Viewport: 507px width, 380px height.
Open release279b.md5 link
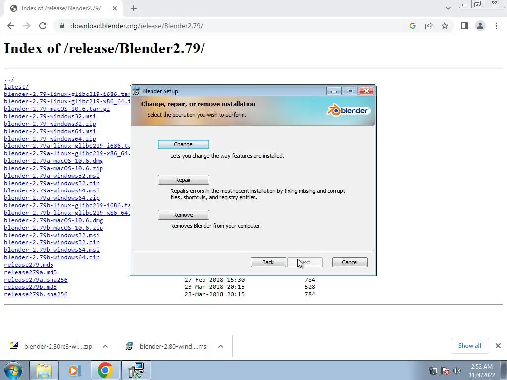(x=30, y=287)
